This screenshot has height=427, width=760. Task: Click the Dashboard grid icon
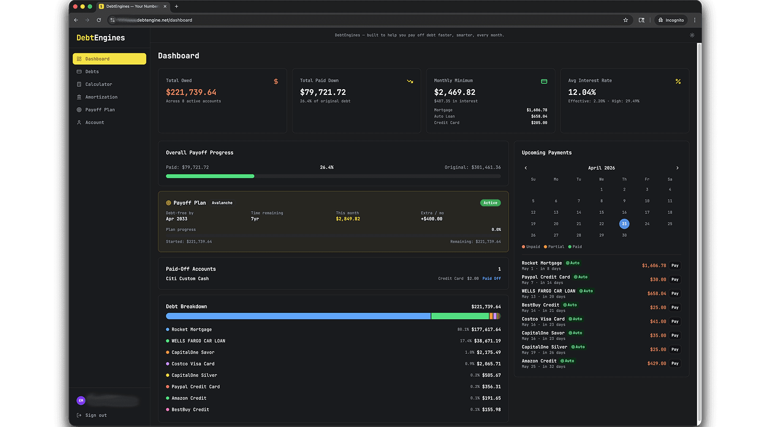pyautogui.click(x=79, y=58)
